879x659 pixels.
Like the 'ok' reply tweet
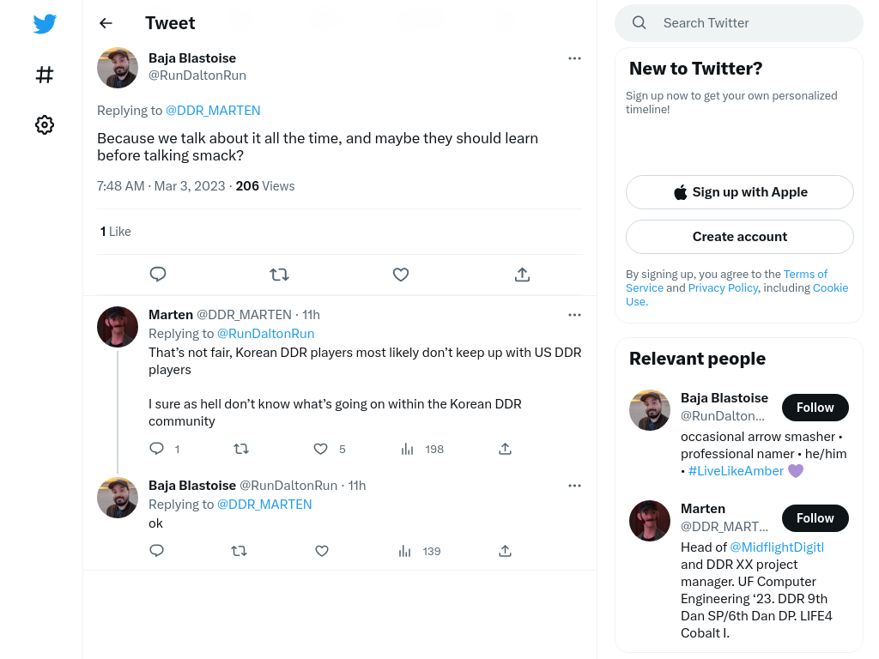pos(322,551)
